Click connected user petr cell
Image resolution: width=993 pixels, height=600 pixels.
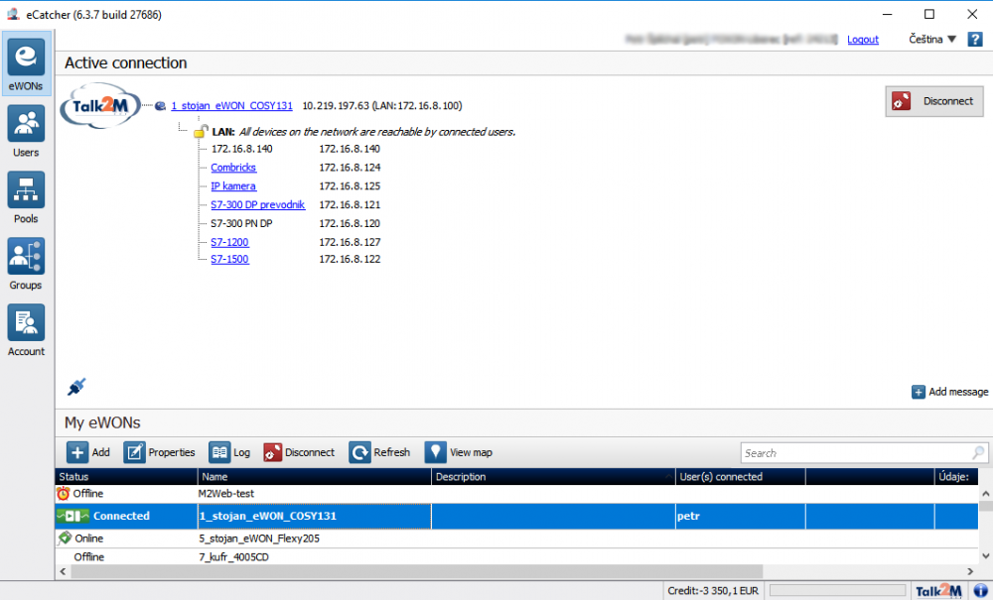(741, 516)
